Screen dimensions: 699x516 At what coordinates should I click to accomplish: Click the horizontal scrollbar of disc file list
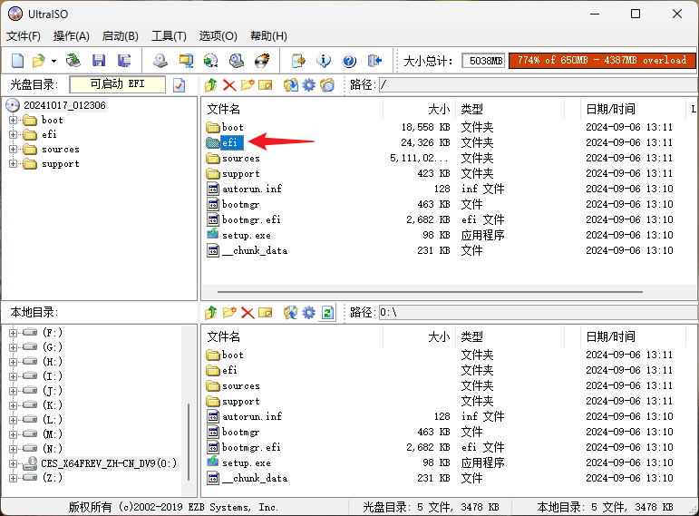coord(430,292)
